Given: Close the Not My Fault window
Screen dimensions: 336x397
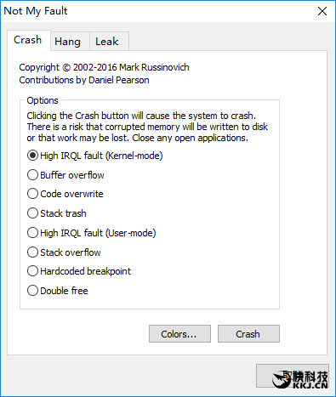Looking at the screenshot, I should [x=322, y=11].
